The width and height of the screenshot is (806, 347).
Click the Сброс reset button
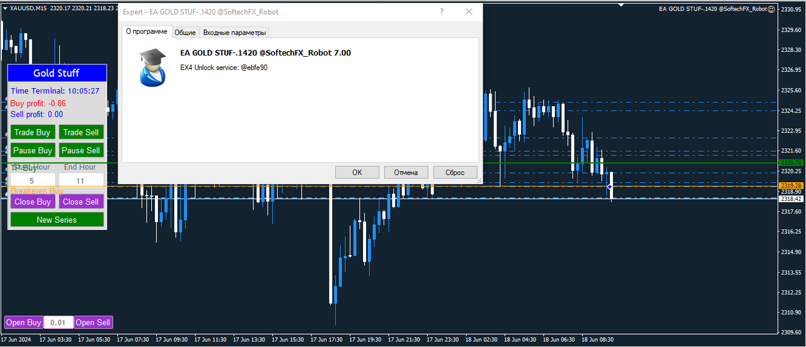[x=455, y=172]
